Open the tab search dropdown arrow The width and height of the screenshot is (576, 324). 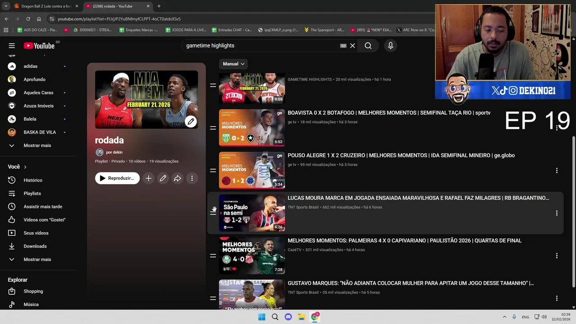(x=5, y=6)
